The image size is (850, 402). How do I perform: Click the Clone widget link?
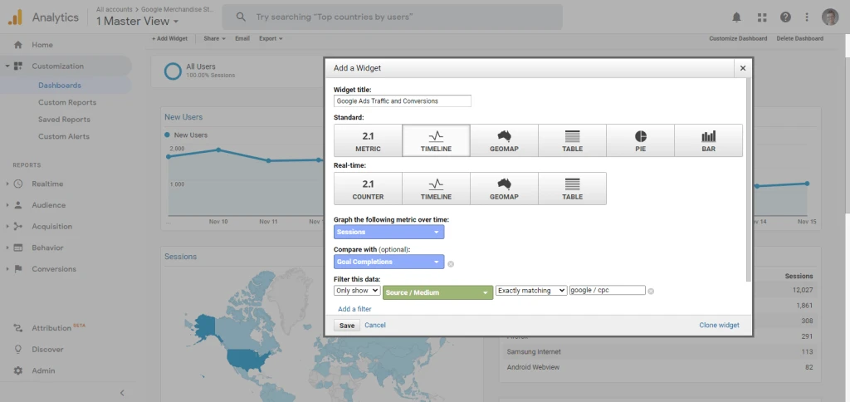[x=719, y=326]
